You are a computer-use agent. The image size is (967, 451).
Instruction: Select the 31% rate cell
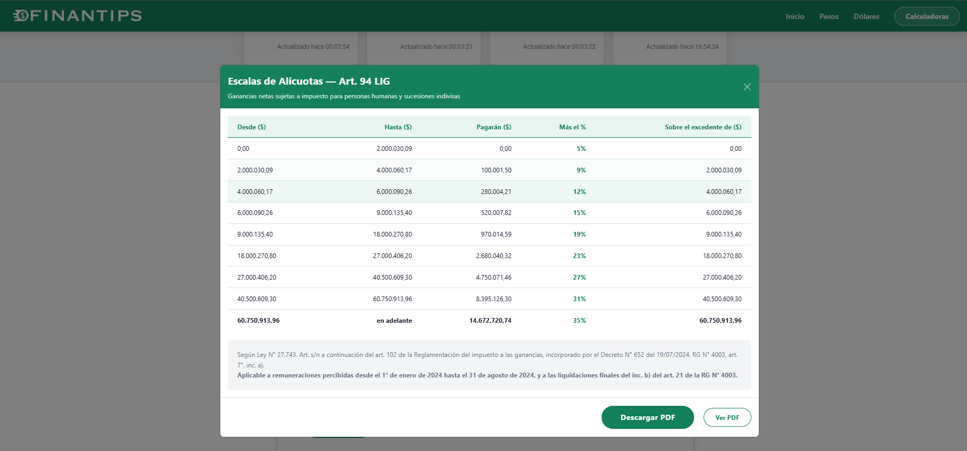click(x=579, y=299)
